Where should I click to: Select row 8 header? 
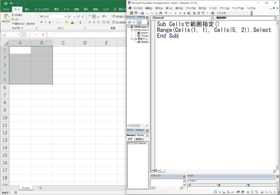click(5, 103)
